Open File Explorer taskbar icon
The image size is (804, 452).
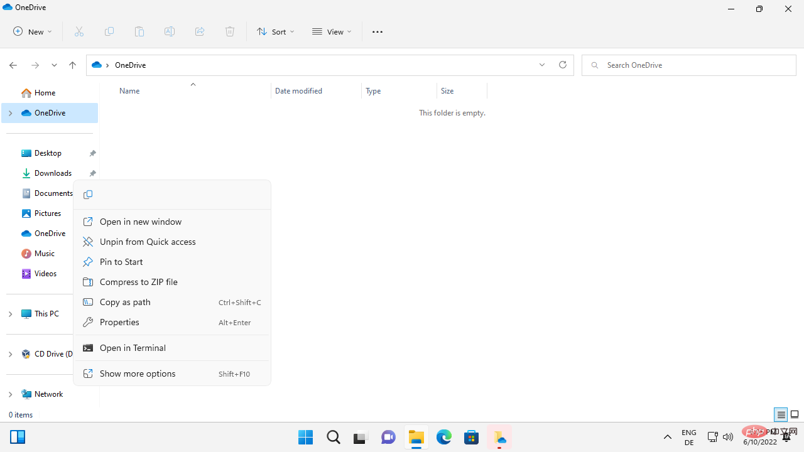[416, 438]
